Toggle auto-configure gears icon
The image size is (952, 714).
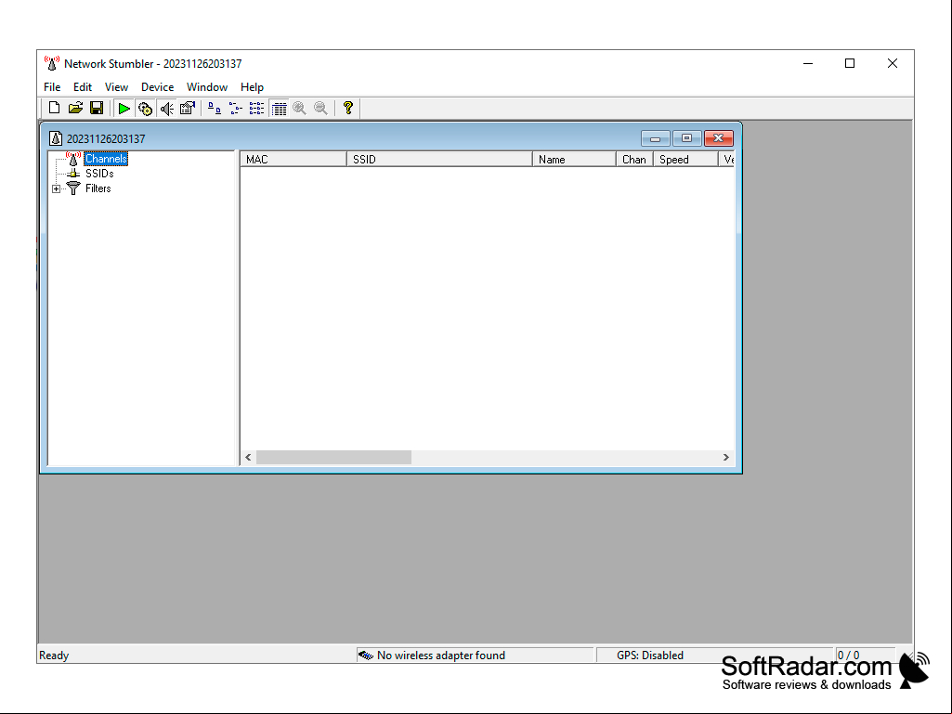tap(145, 109)
